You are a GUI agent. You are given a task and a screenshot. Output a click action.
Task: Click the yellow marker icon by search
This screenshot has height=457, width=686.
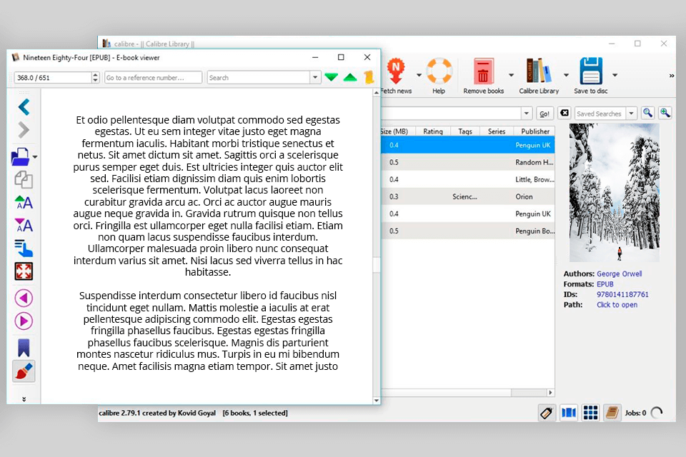coord(369,77)
